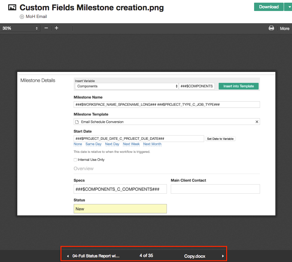Expand the Download options arrow
Image resolution: width=292 pixels, height=262 pixels.
[x=289, y=7]
